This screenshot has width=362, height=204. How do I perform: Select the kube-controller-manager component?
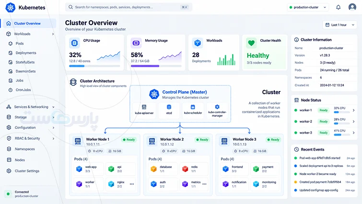coord(217,110)
